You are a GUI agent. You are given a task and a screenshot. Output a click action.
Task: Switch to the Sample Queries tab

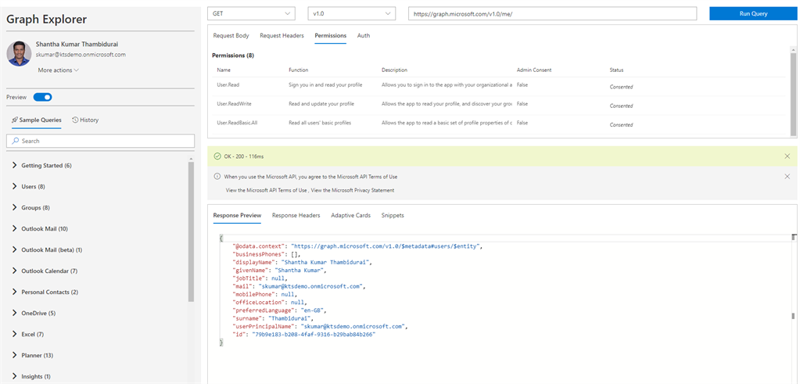click(37, 120)
